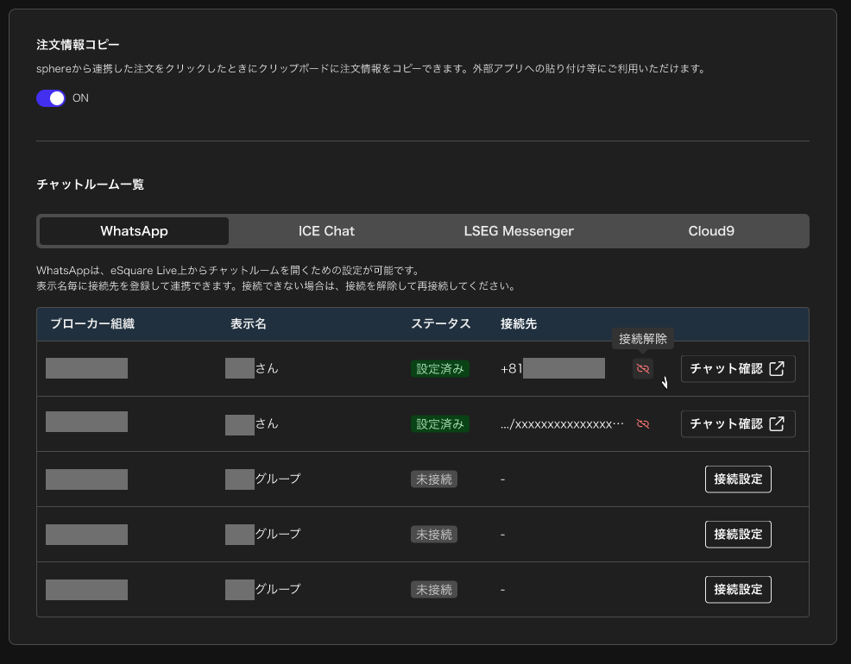Viewport: 851px width, 664px height.
Task: Click the disconnect icon in +81 row
Action: [643, 368]
